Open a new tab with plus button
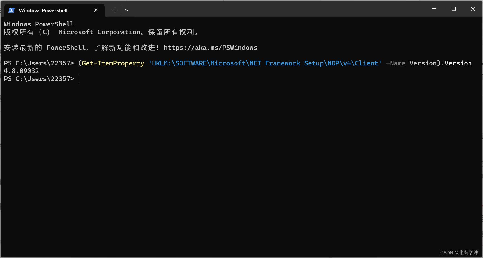The width and height of the screenshot is (483, 258). pyautogui.click(x=114, y=10)
